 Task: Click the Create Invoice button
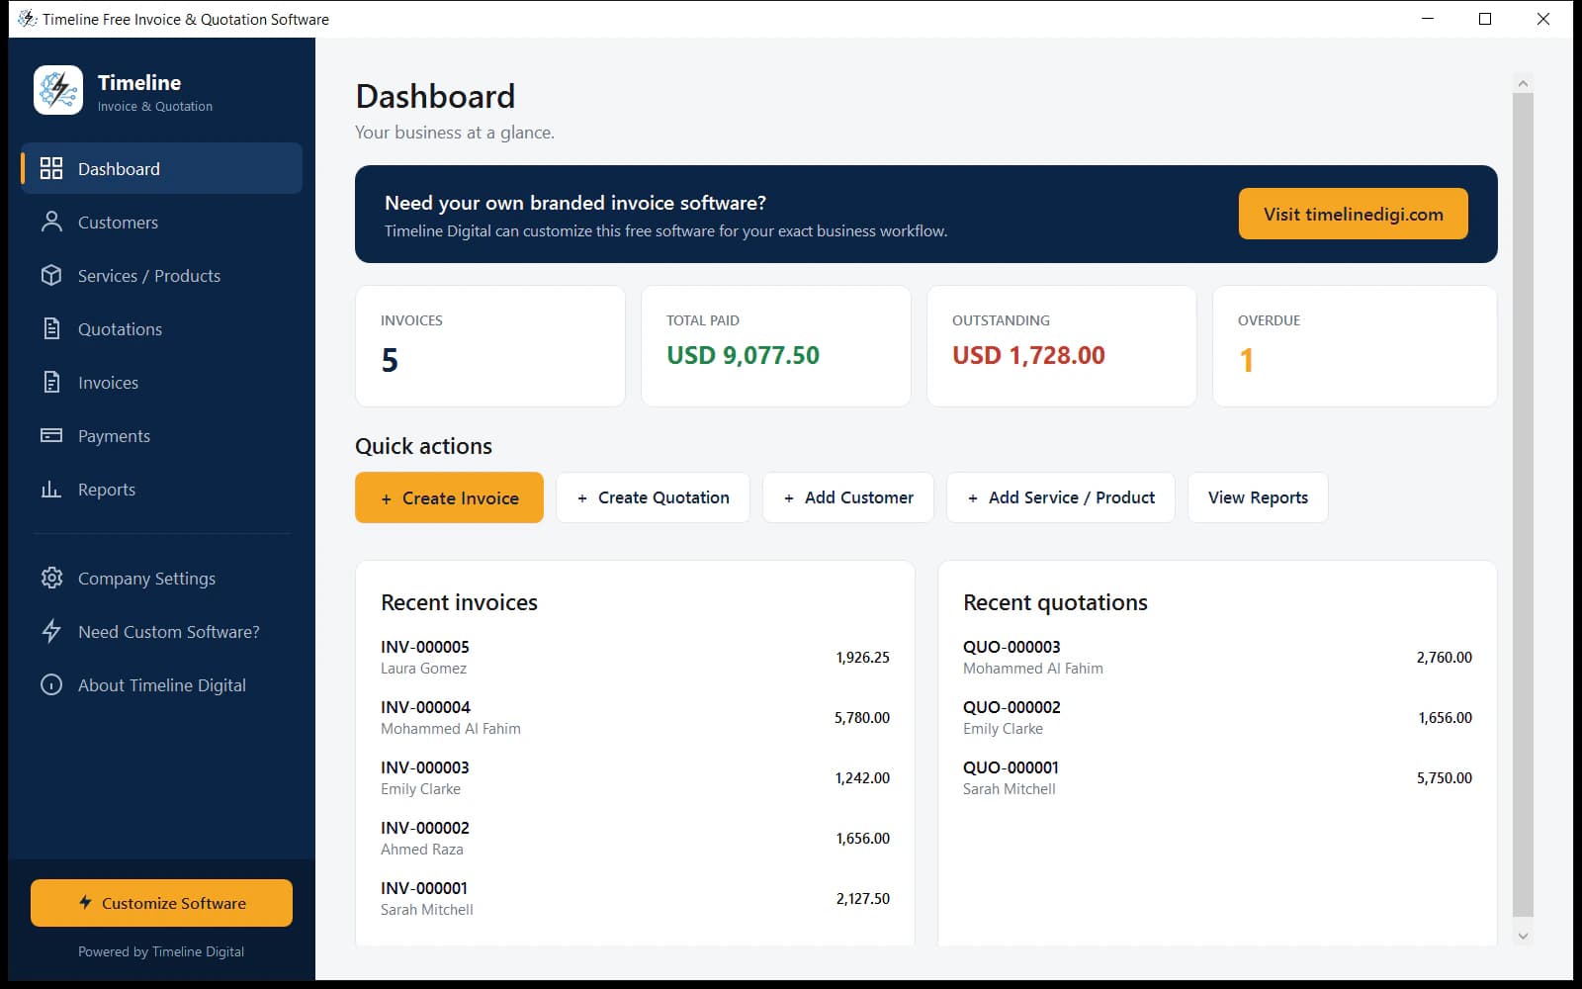click(449, 497)
